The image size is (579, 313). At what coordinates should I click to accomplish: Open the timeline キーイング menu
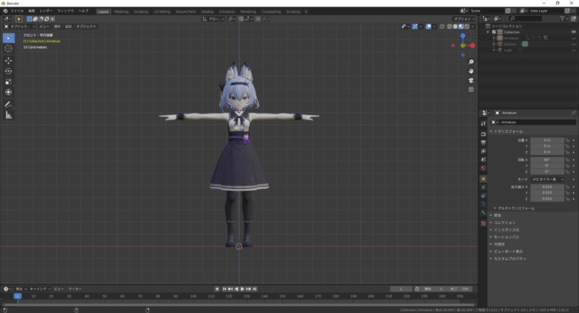40,289
